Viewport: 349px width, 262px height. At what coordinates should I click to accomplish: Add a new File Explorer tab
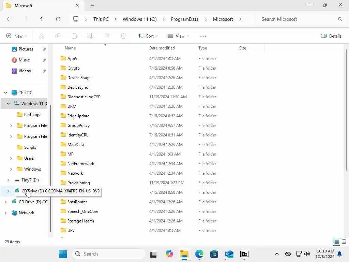tap(92, 6)
